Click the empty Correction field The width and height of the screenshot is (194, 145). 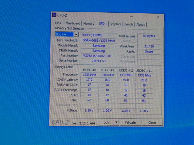[149, 57]
